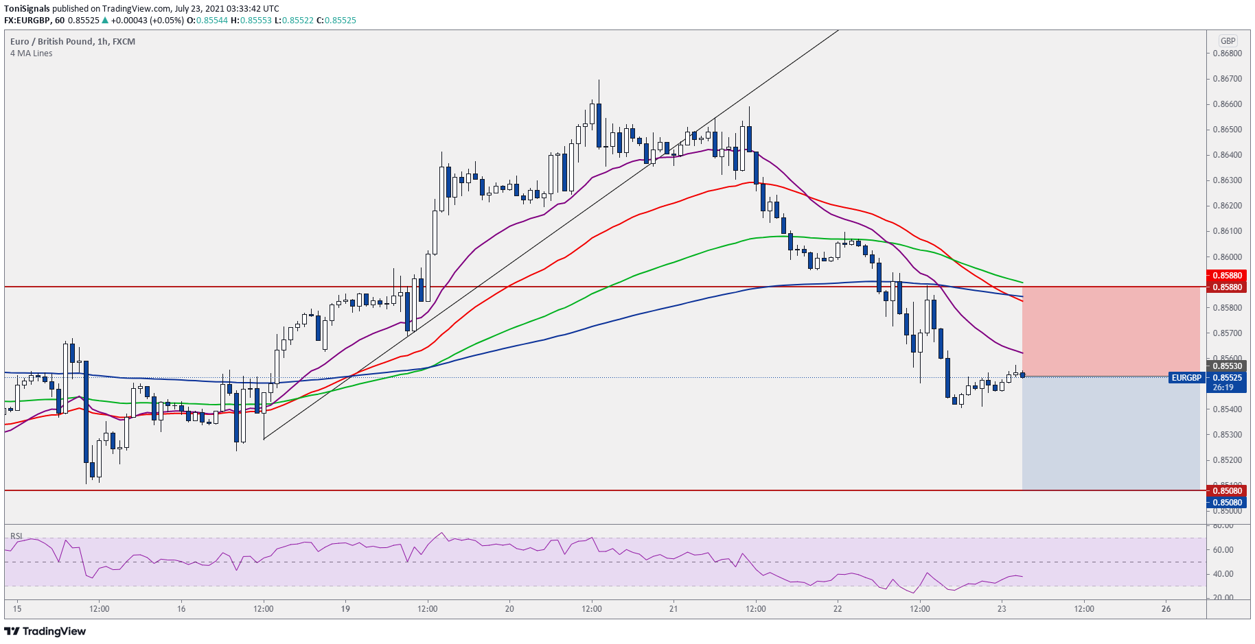Click the RSI indicator label
Image resolution: width=1255 pixels, height=644 pixels.
[x=16, y=536]
